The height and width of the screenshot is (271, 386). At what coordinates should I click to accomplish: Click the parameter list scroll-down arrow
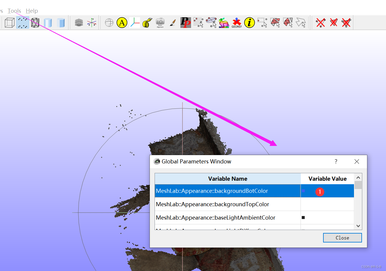[358, 226]
